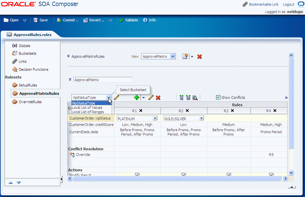305x197 pixels.
Task: Validate the rules dictionary
Action: [128, 20]
